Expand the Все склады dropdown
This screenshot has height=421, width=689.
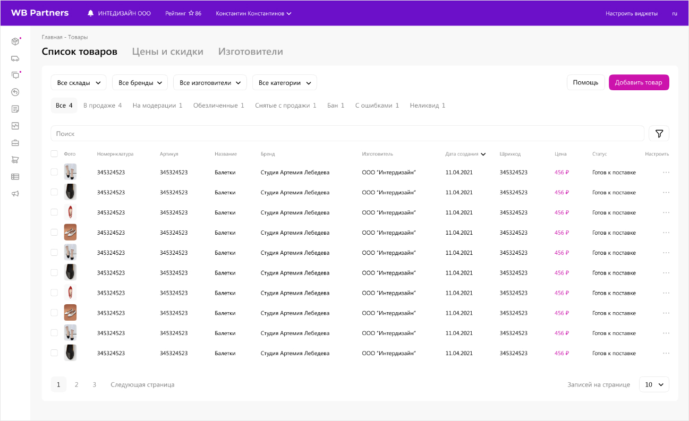coord(79,83)
